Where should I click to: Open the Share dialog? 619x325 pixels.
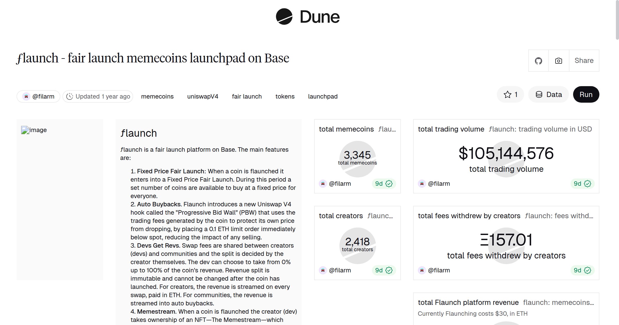(x=584, y=60)
